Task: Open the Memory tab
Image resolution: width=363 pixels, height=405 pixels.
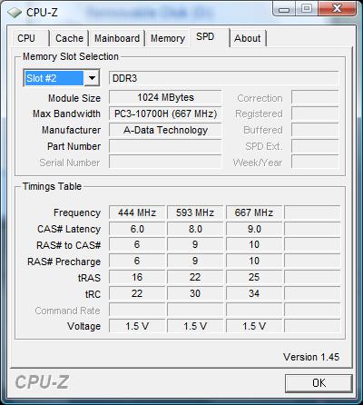Action: 168,38
